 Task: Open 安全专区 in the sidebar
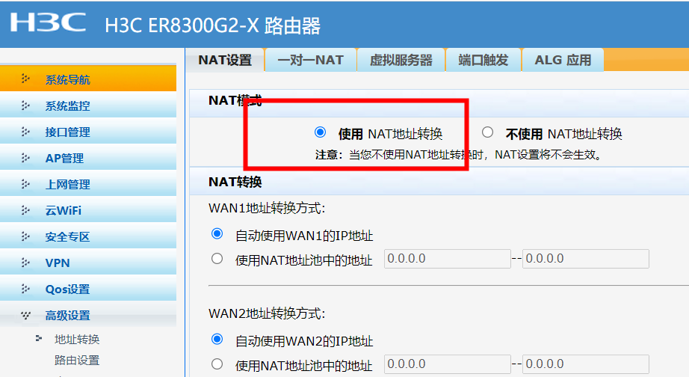(88, 236)
